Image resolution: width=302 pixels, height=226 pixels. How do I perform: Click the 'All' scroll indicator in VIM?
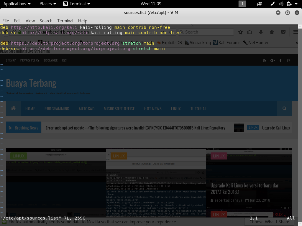[x=290, y=218]
